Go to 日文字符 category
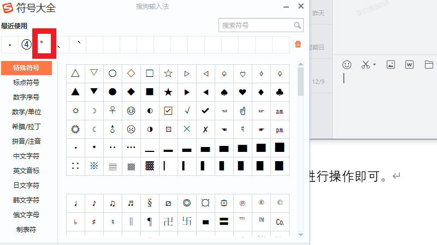 click(x=26, y=186)
